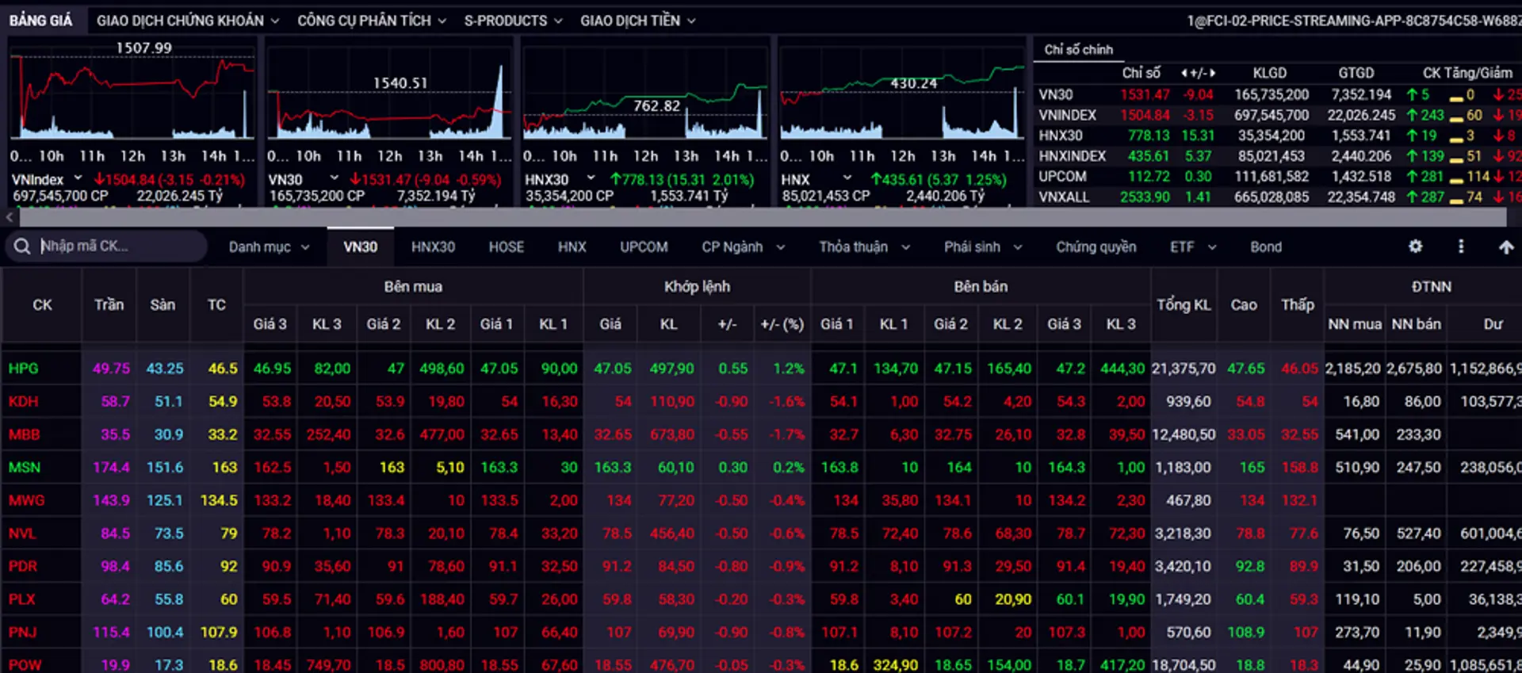Click the horizontal scrollbar left arrow

pyautogui.click(x=9, y=216)
